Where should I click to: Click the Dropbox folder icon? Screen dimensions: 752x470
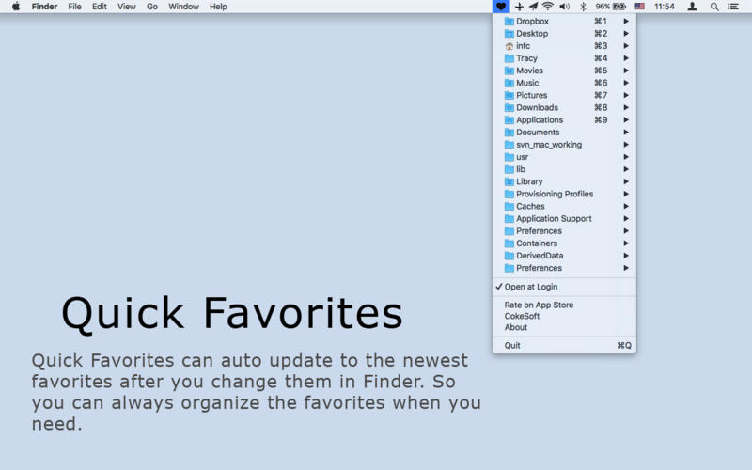tap(509, 21)
